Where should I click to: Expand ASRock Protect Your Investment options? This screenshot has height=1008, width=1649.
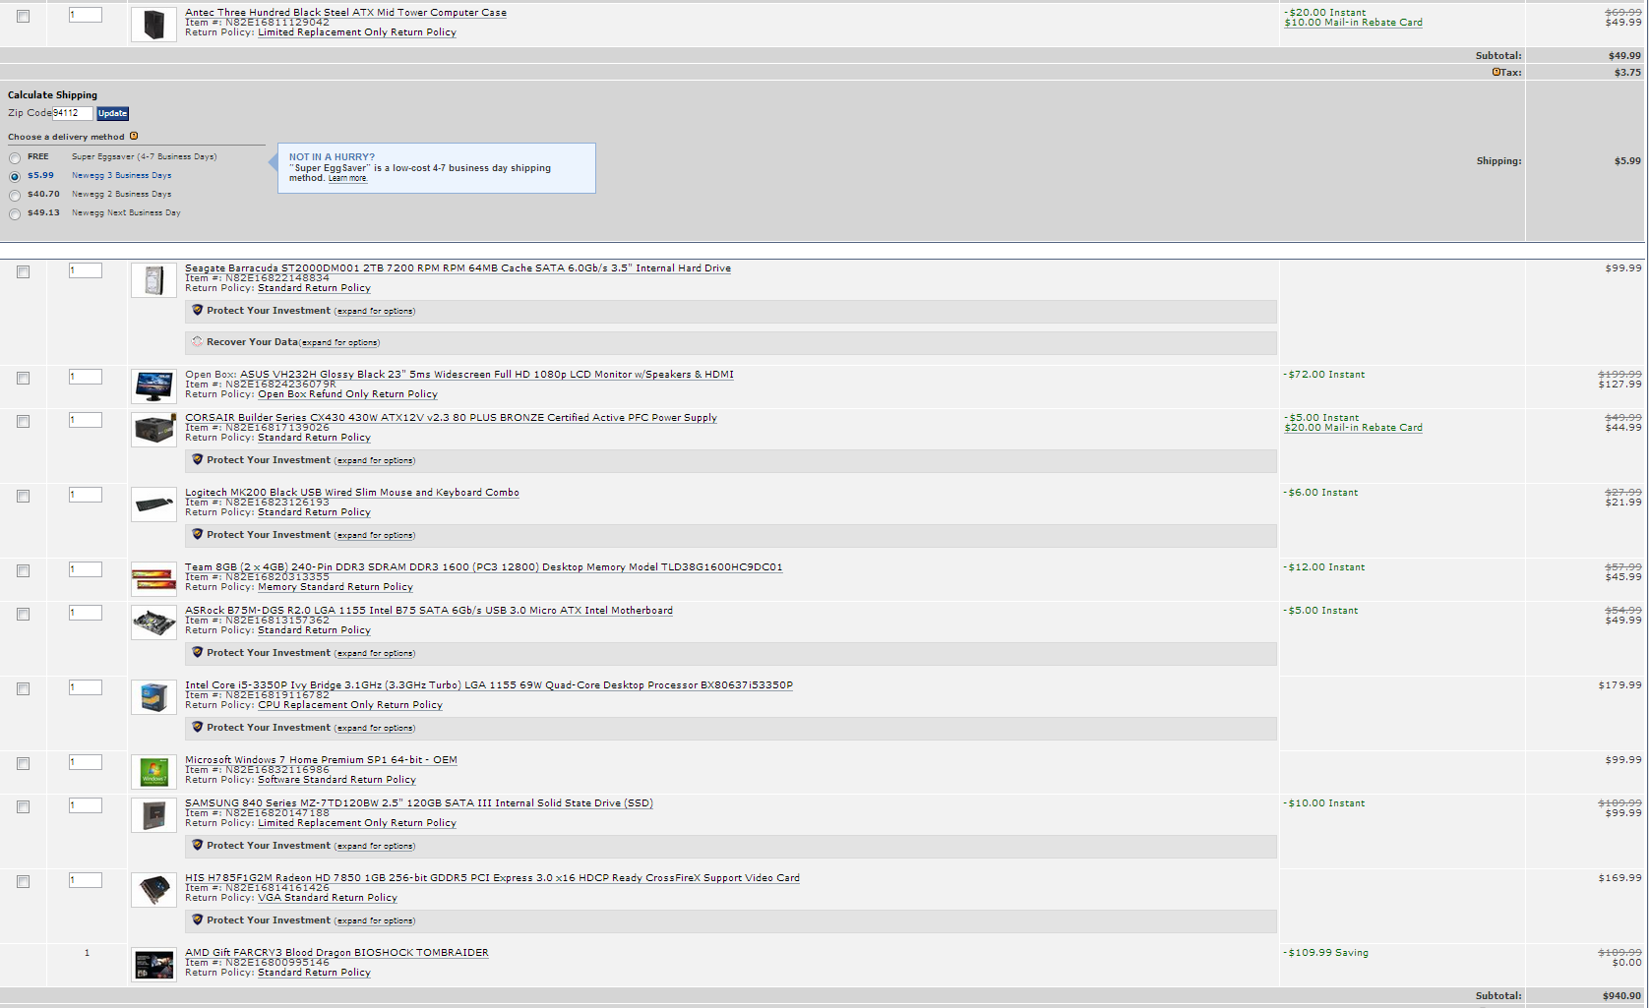(x=375, y=653)
